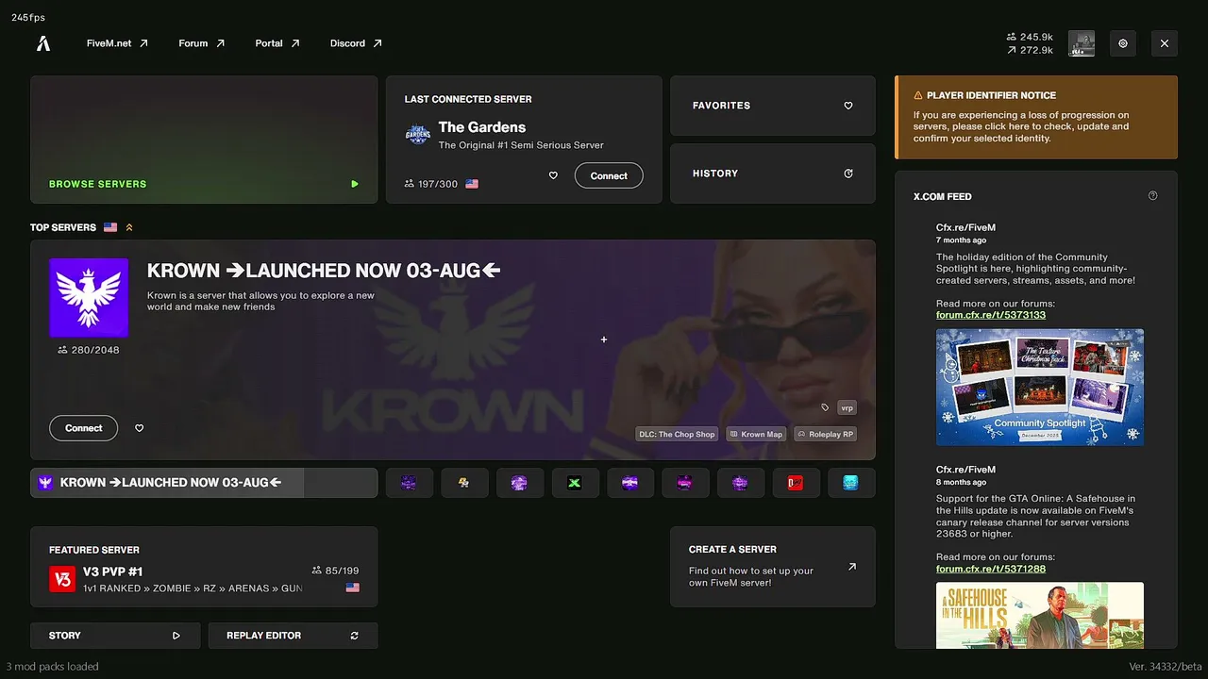This screenshot has height=679, width=1208.
Task: Click the external arrow in Create a Server
Action: click(852, 567)
